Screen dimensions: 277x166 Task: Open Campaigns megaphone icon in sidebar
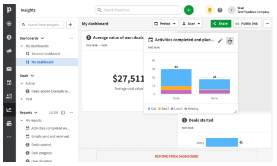coord(9,51)
